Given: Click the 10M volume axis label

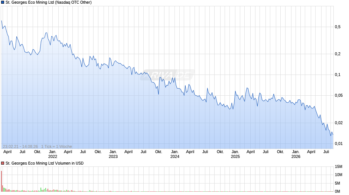Looking at the screenshot, I should pyautogui.click(x=339, y=175).
